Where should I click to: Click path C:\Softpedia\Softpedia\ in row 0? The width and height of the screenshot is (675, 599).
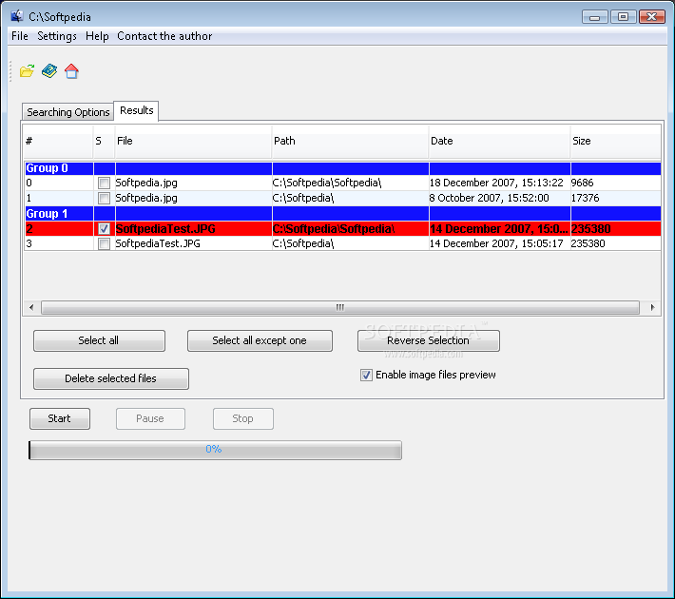point(327,183)
